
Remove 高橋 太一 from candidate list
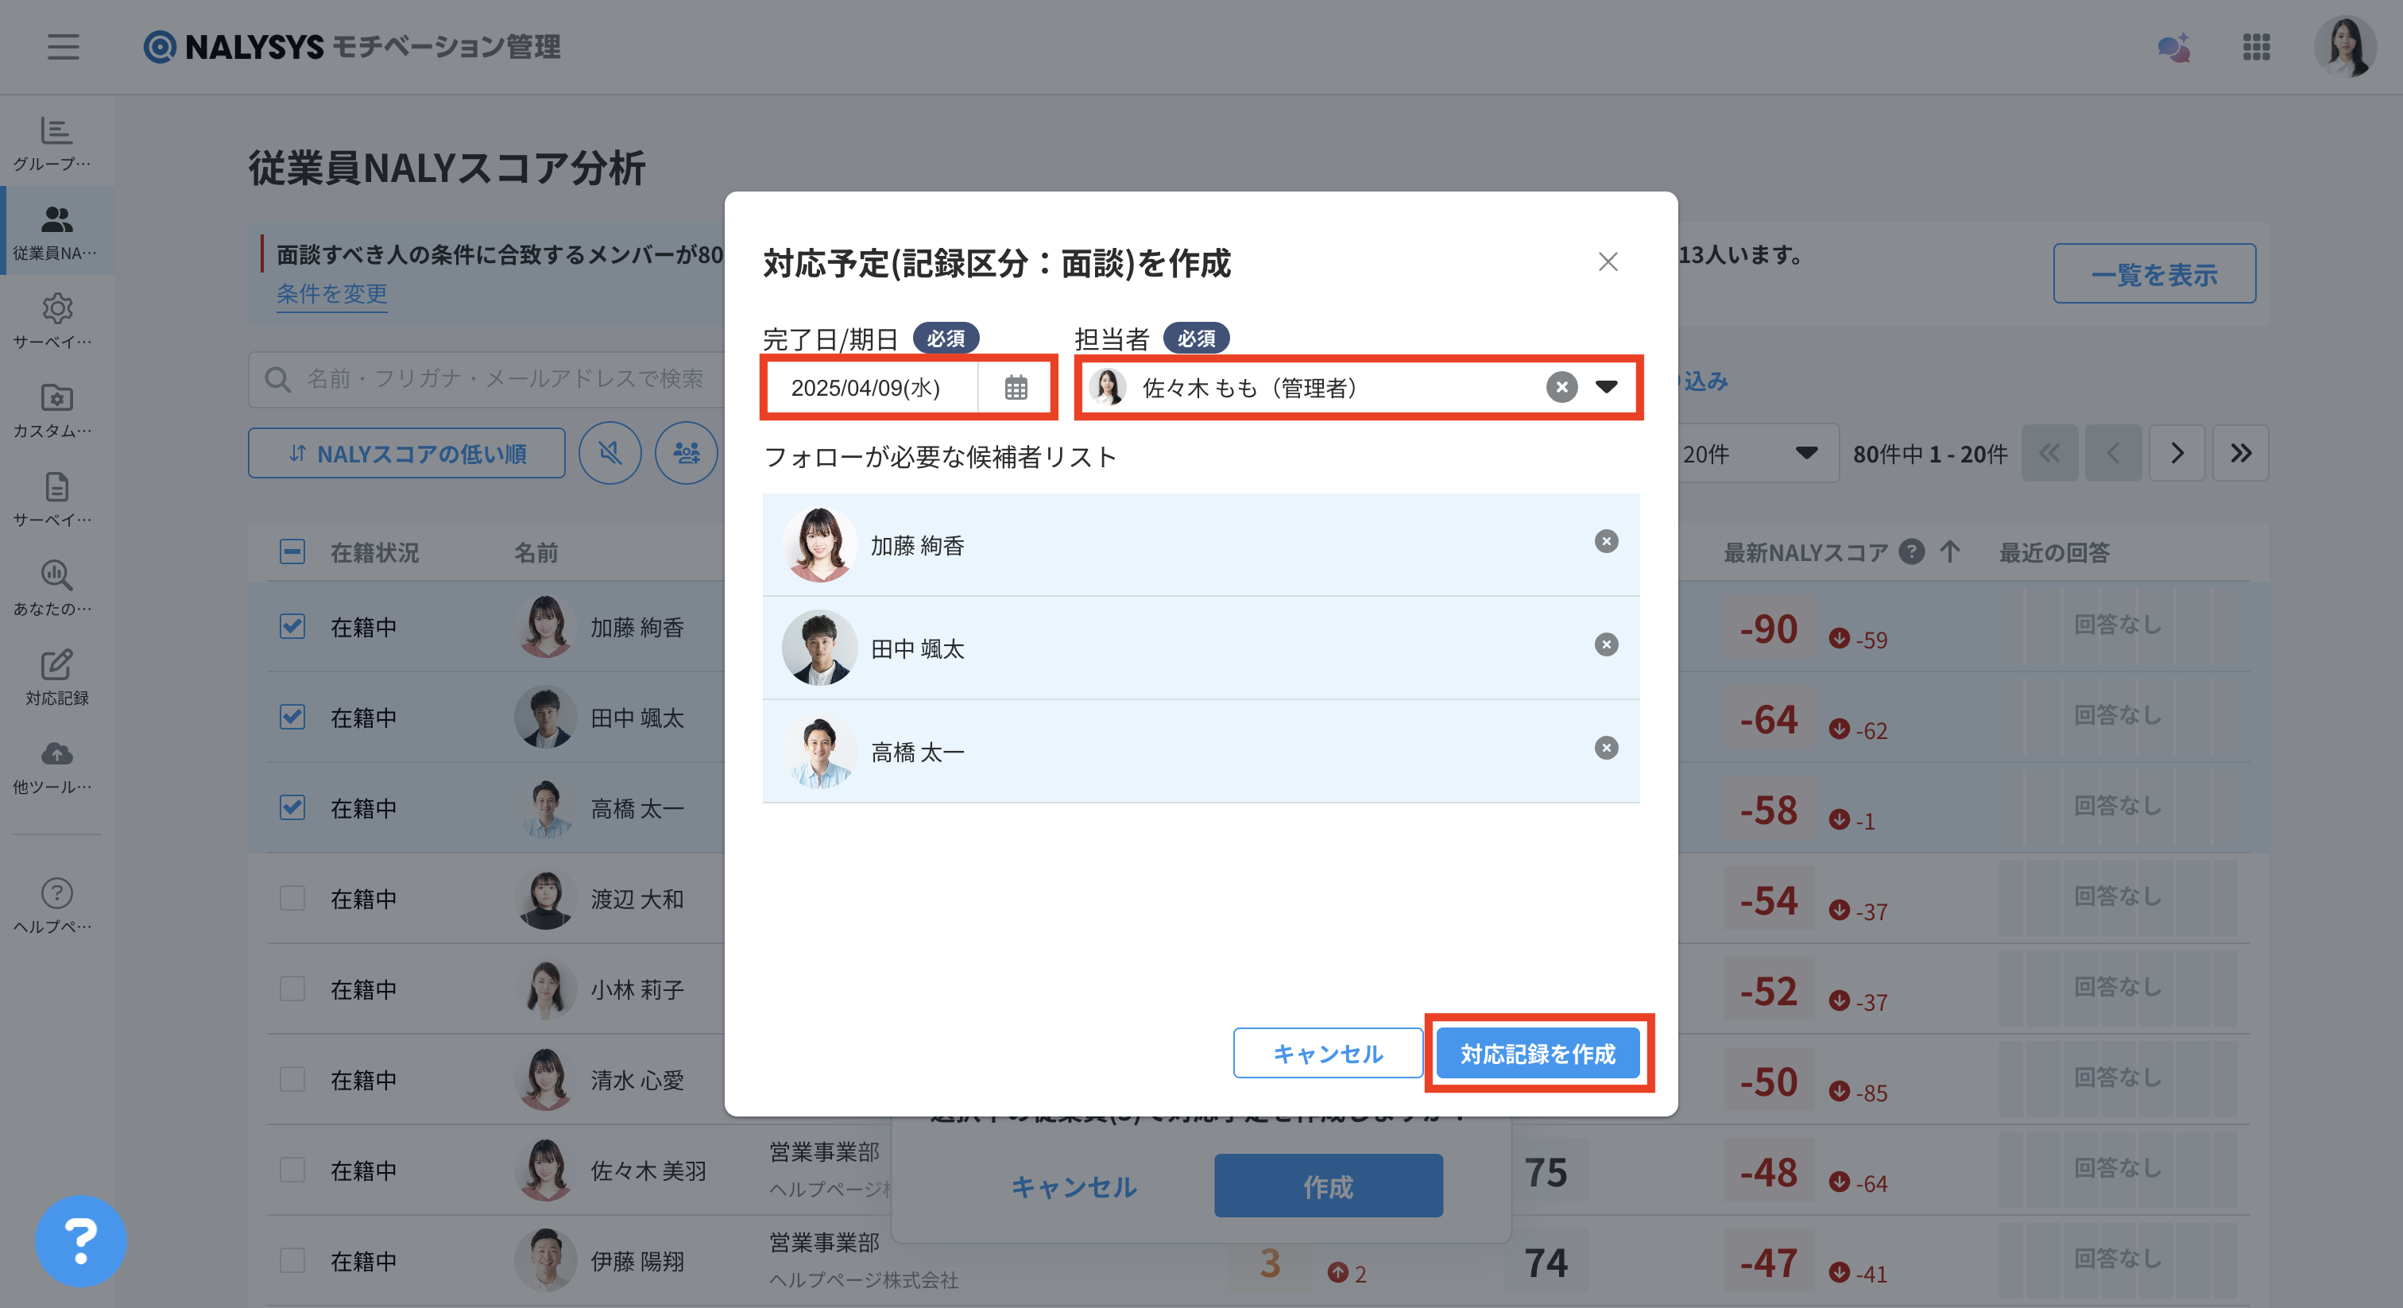(1606, 749)
